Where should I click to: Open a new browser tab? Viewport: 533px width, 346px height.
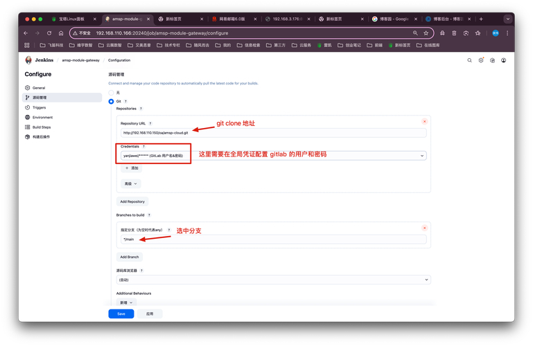[481, 19]
